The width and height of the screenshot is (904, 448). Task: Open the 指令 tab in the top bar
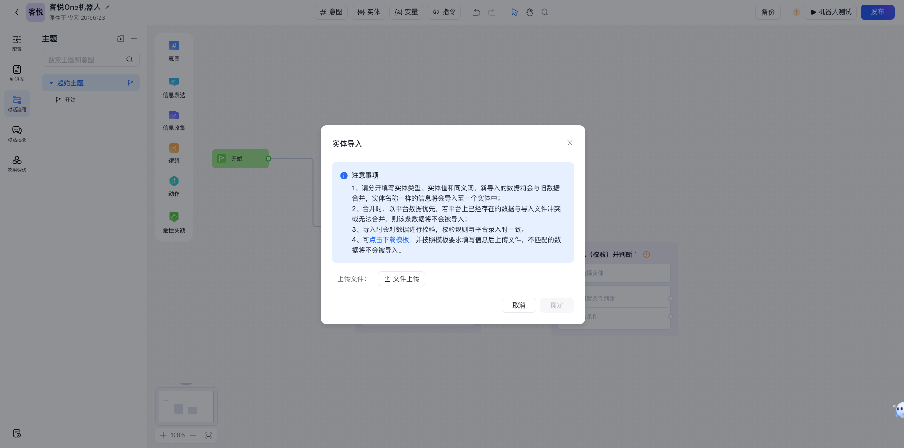[444, 12]
